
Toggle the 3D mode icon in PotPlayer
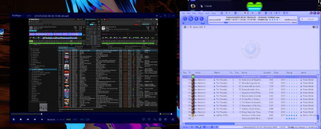coord(149,119)
